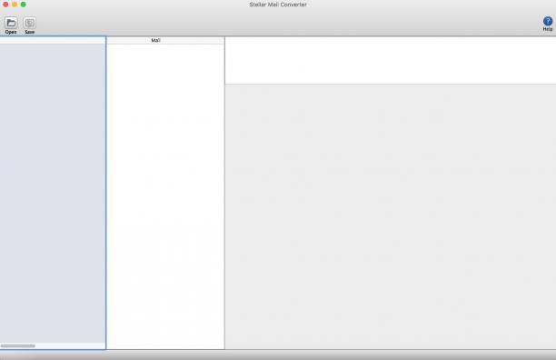Click the "Save" text label in the toolbar
The width and height of the screenshot is (556, 360).
(29, 32)
